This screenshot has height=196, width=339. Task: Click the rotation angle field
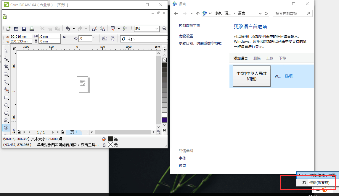tap(85, 39)
